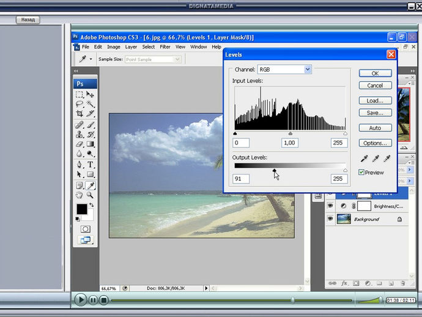The width and height of the screenshot is (422, 317).
Task: Click the Load... button
Action: click(375, 100)
